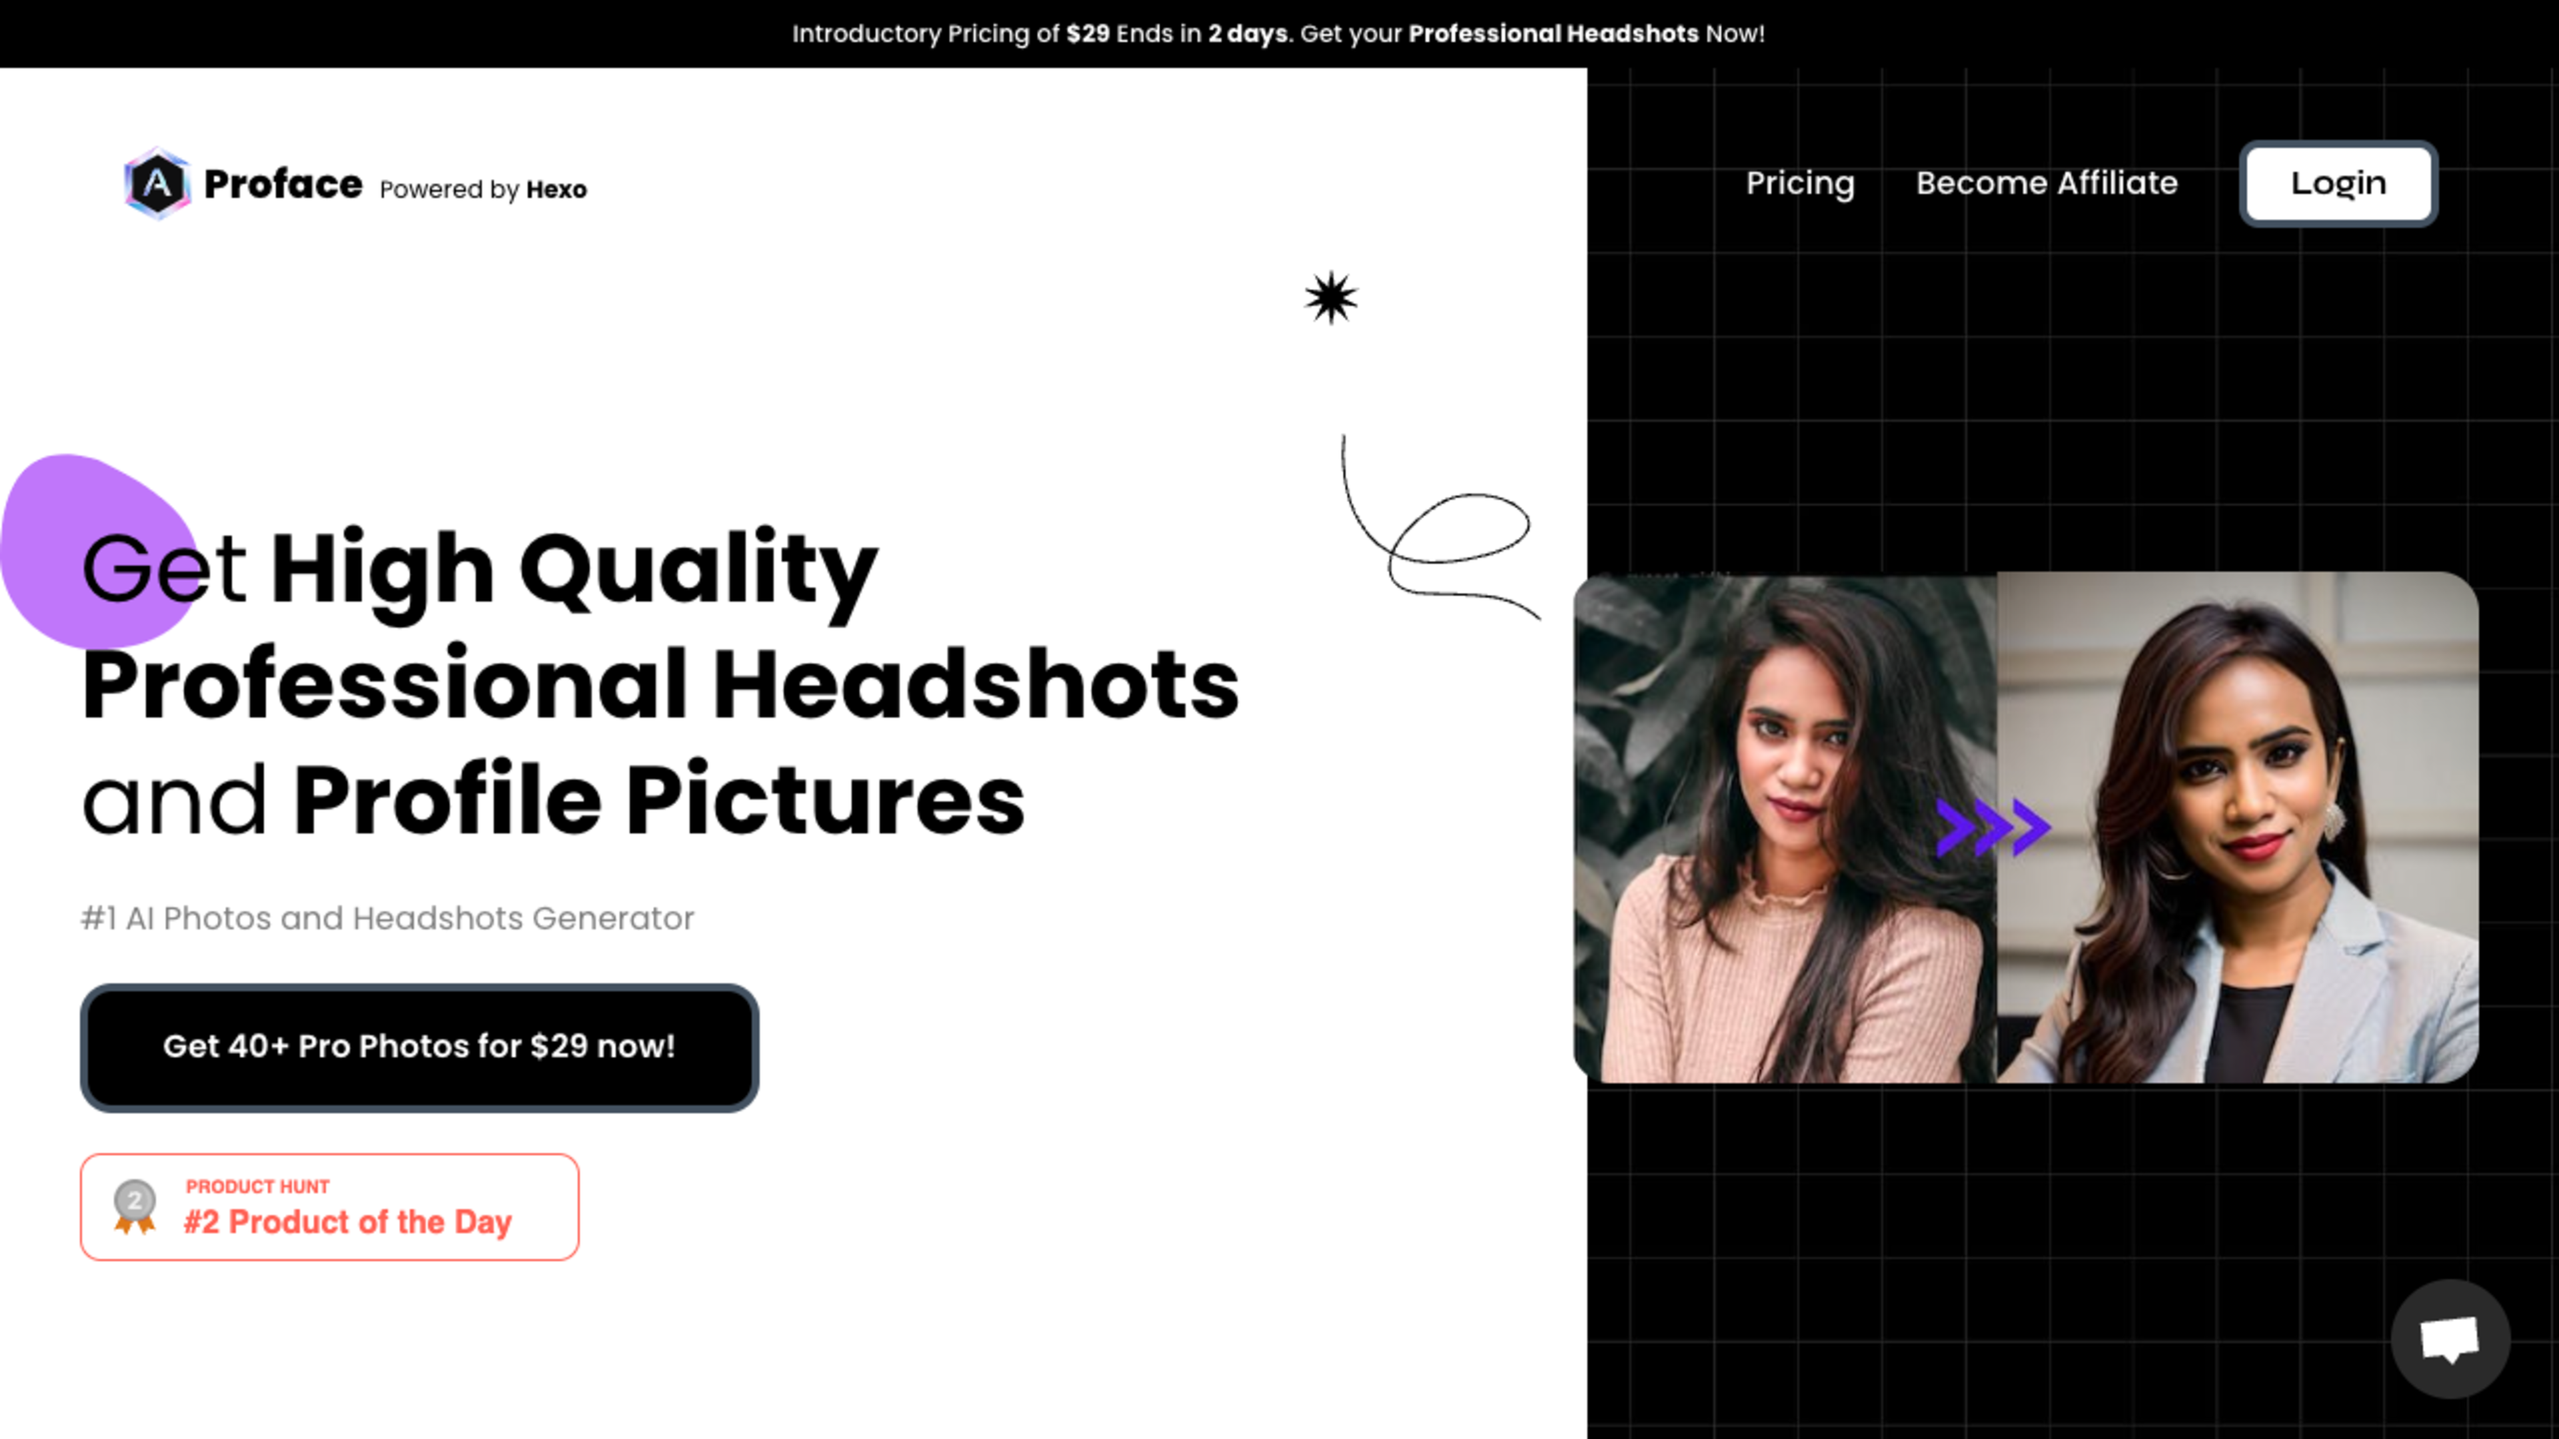Click the Powered by Hexo text
The width and height of the screenshot is (2559, 1439).
(482, 189)
